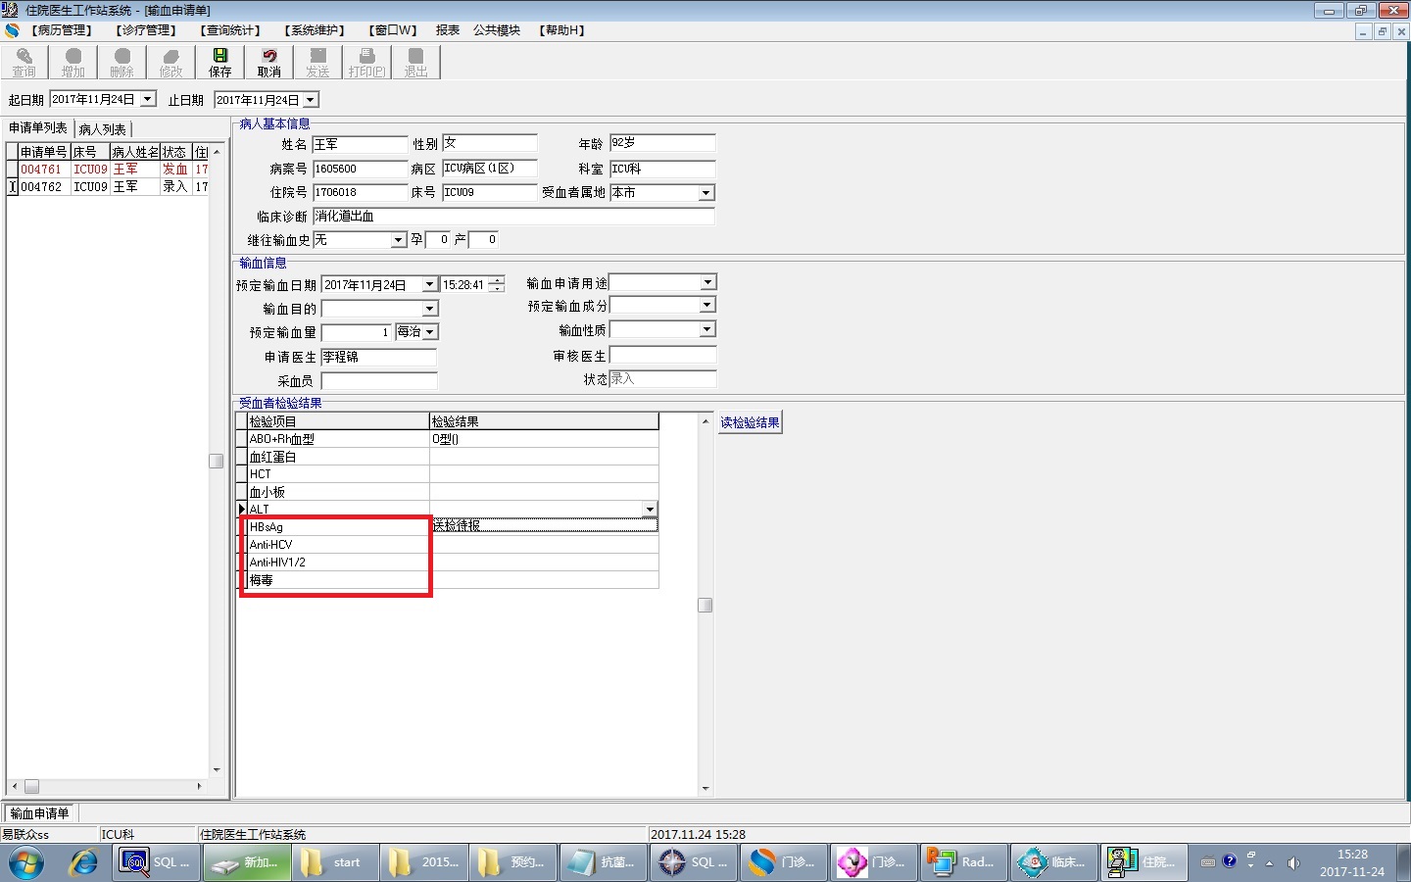1411x882 pixels.
Task: Switch to the 病人列表 tab
Action: pos(103,129)
